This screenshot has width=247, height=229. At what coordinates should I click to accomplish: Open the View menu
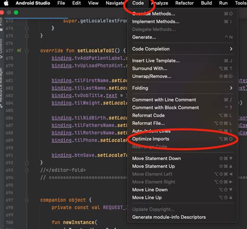[x=93, y=3]
